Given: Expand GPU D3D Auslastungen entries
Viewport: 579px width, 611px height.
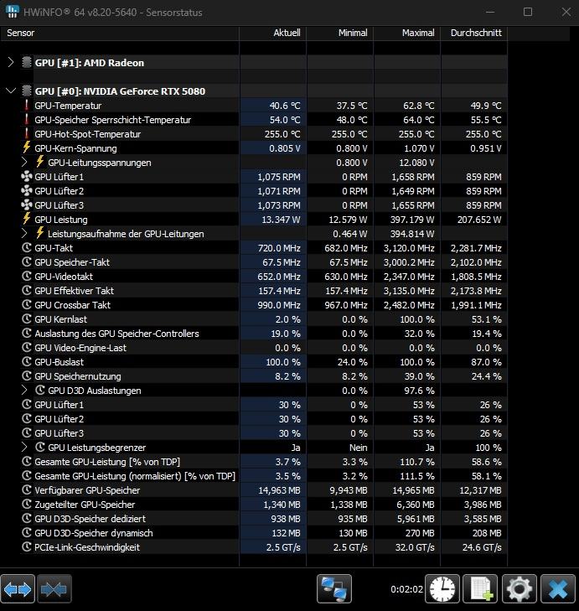Looking at the screenshot, I should coord(24,391).
